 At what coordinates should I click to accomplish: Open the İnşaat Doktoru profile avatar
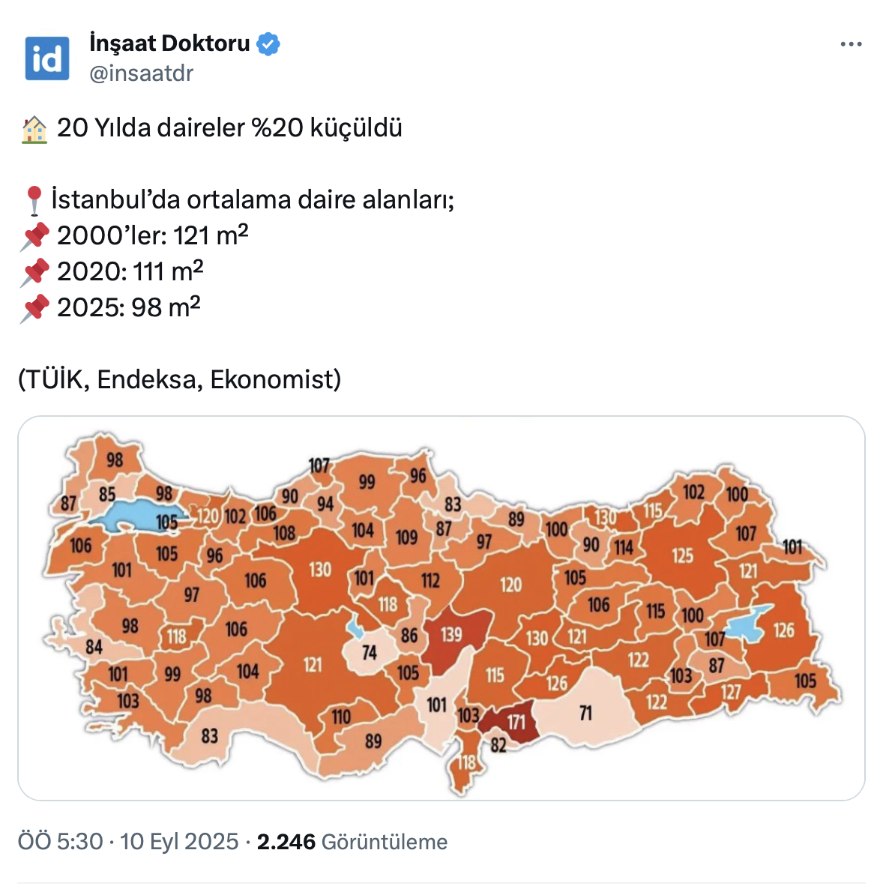(47, 58)
